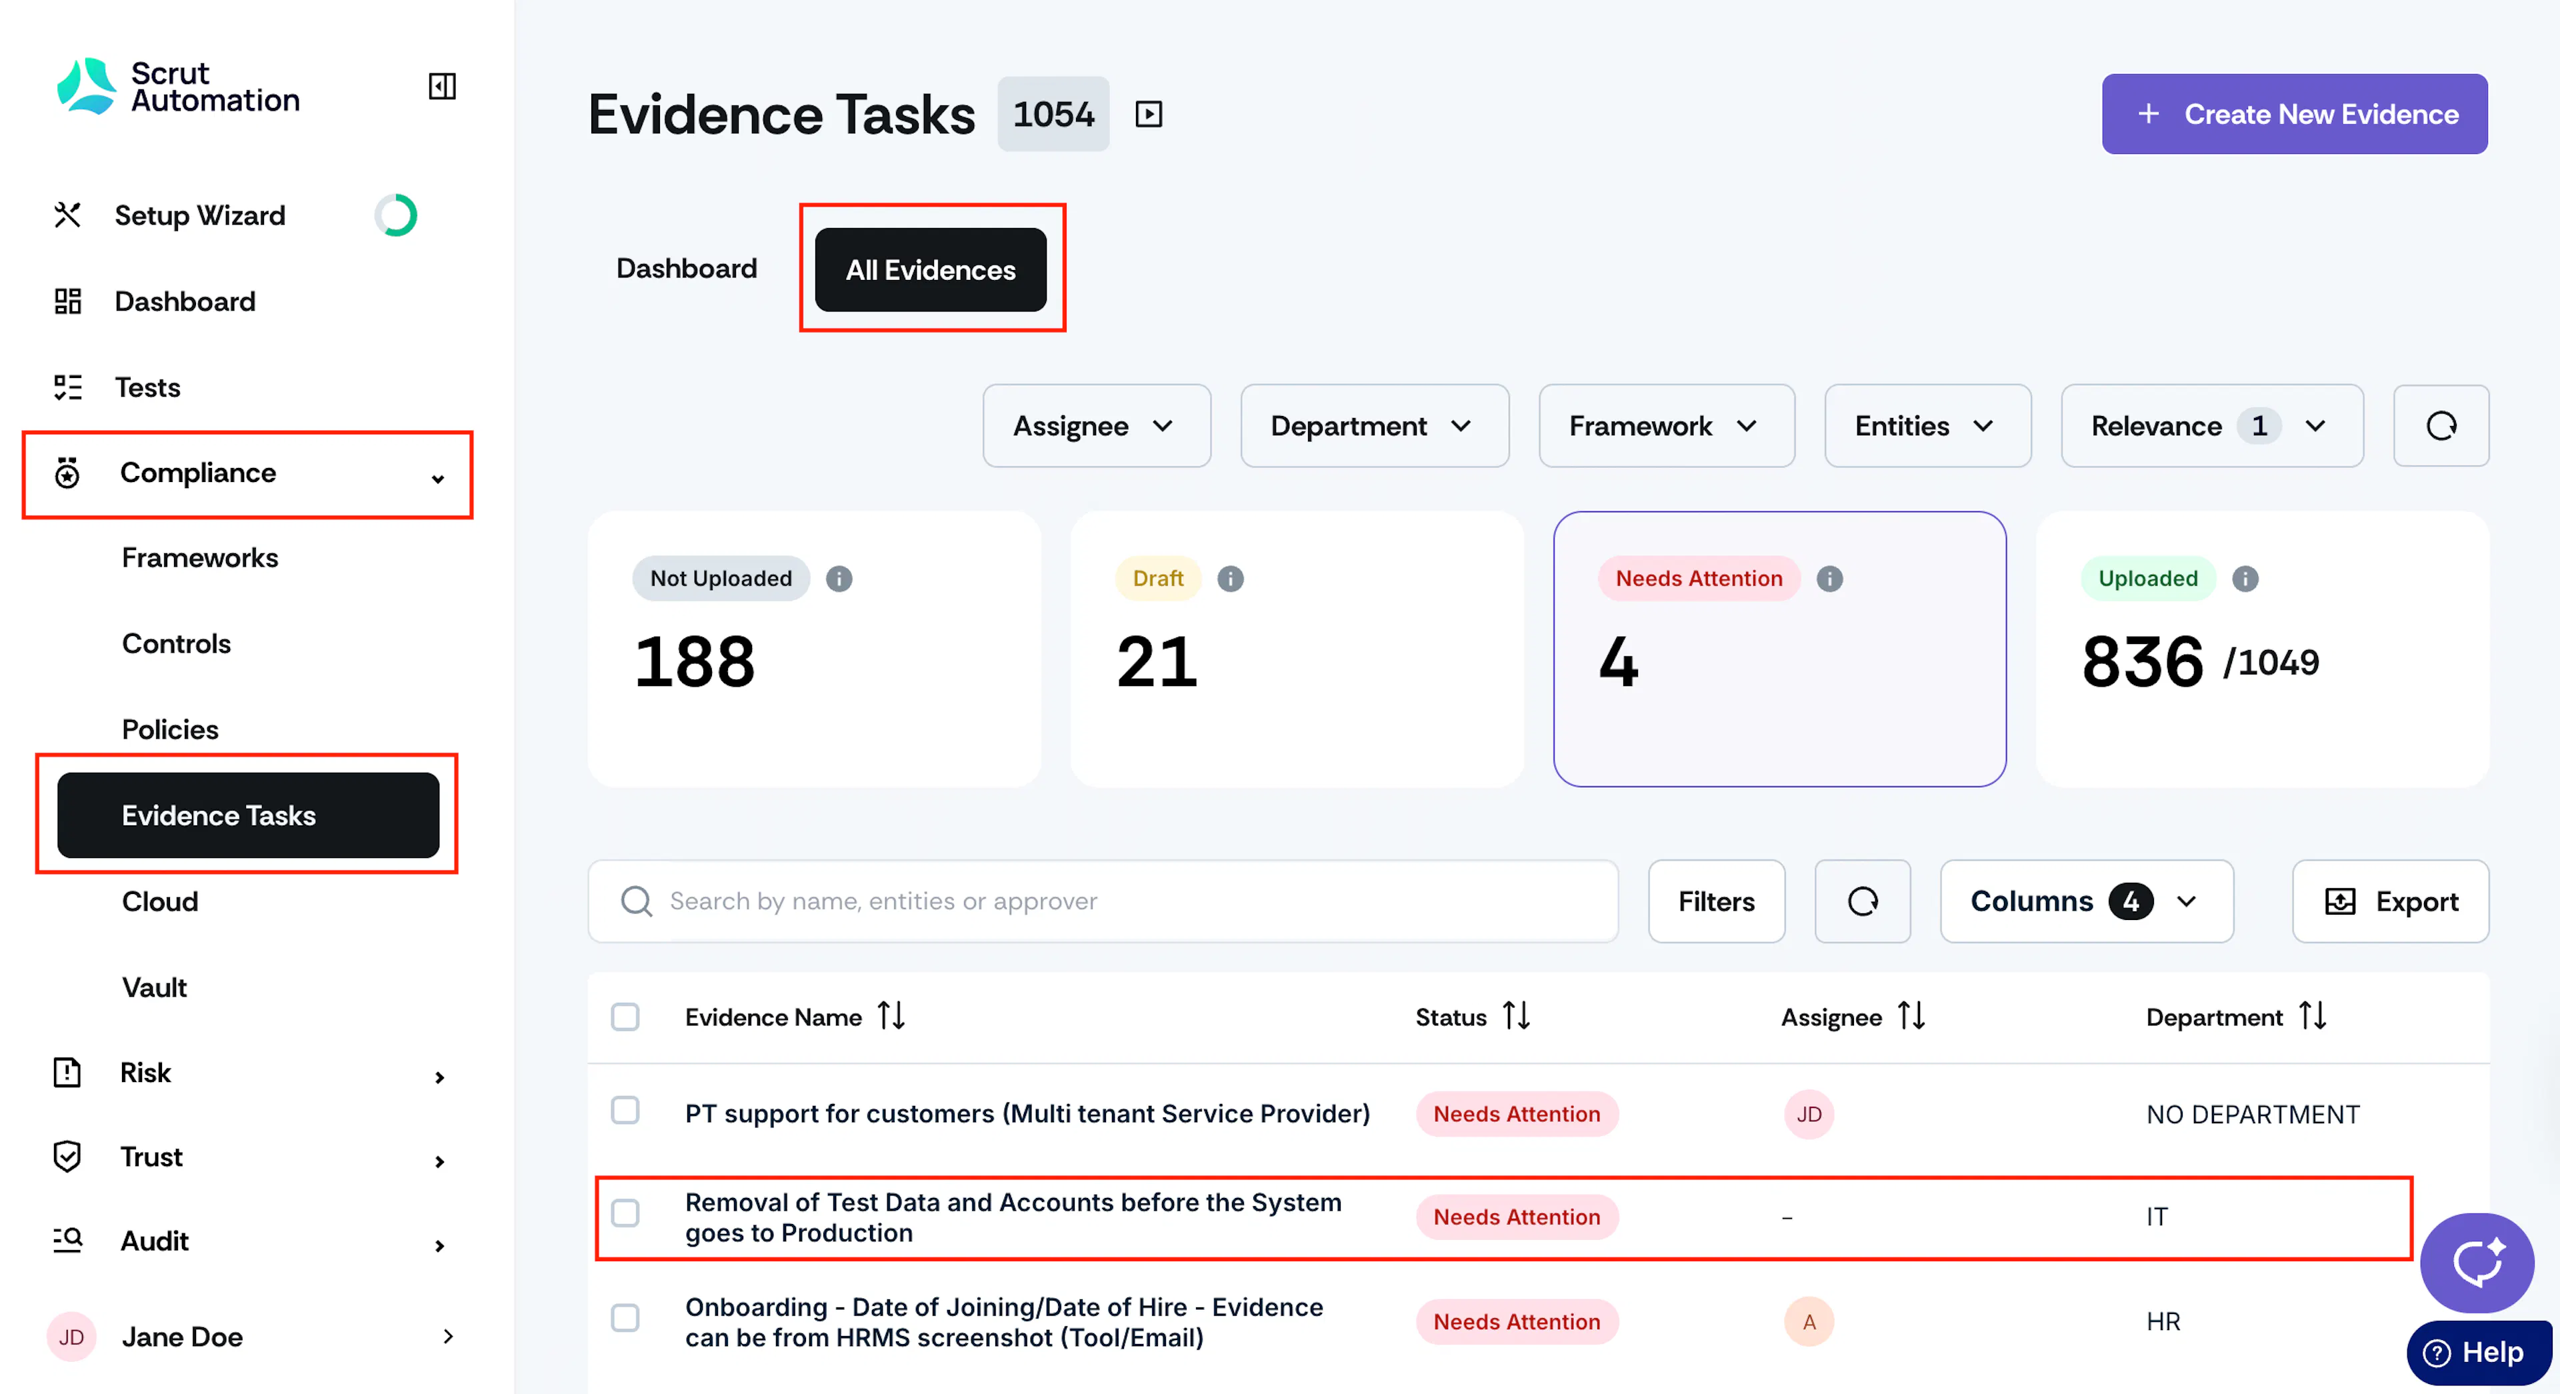The height and width of the screenshot is (1394, 2560).
Task: Open the Assignee filter dropdown
Action: (1096, 426)
